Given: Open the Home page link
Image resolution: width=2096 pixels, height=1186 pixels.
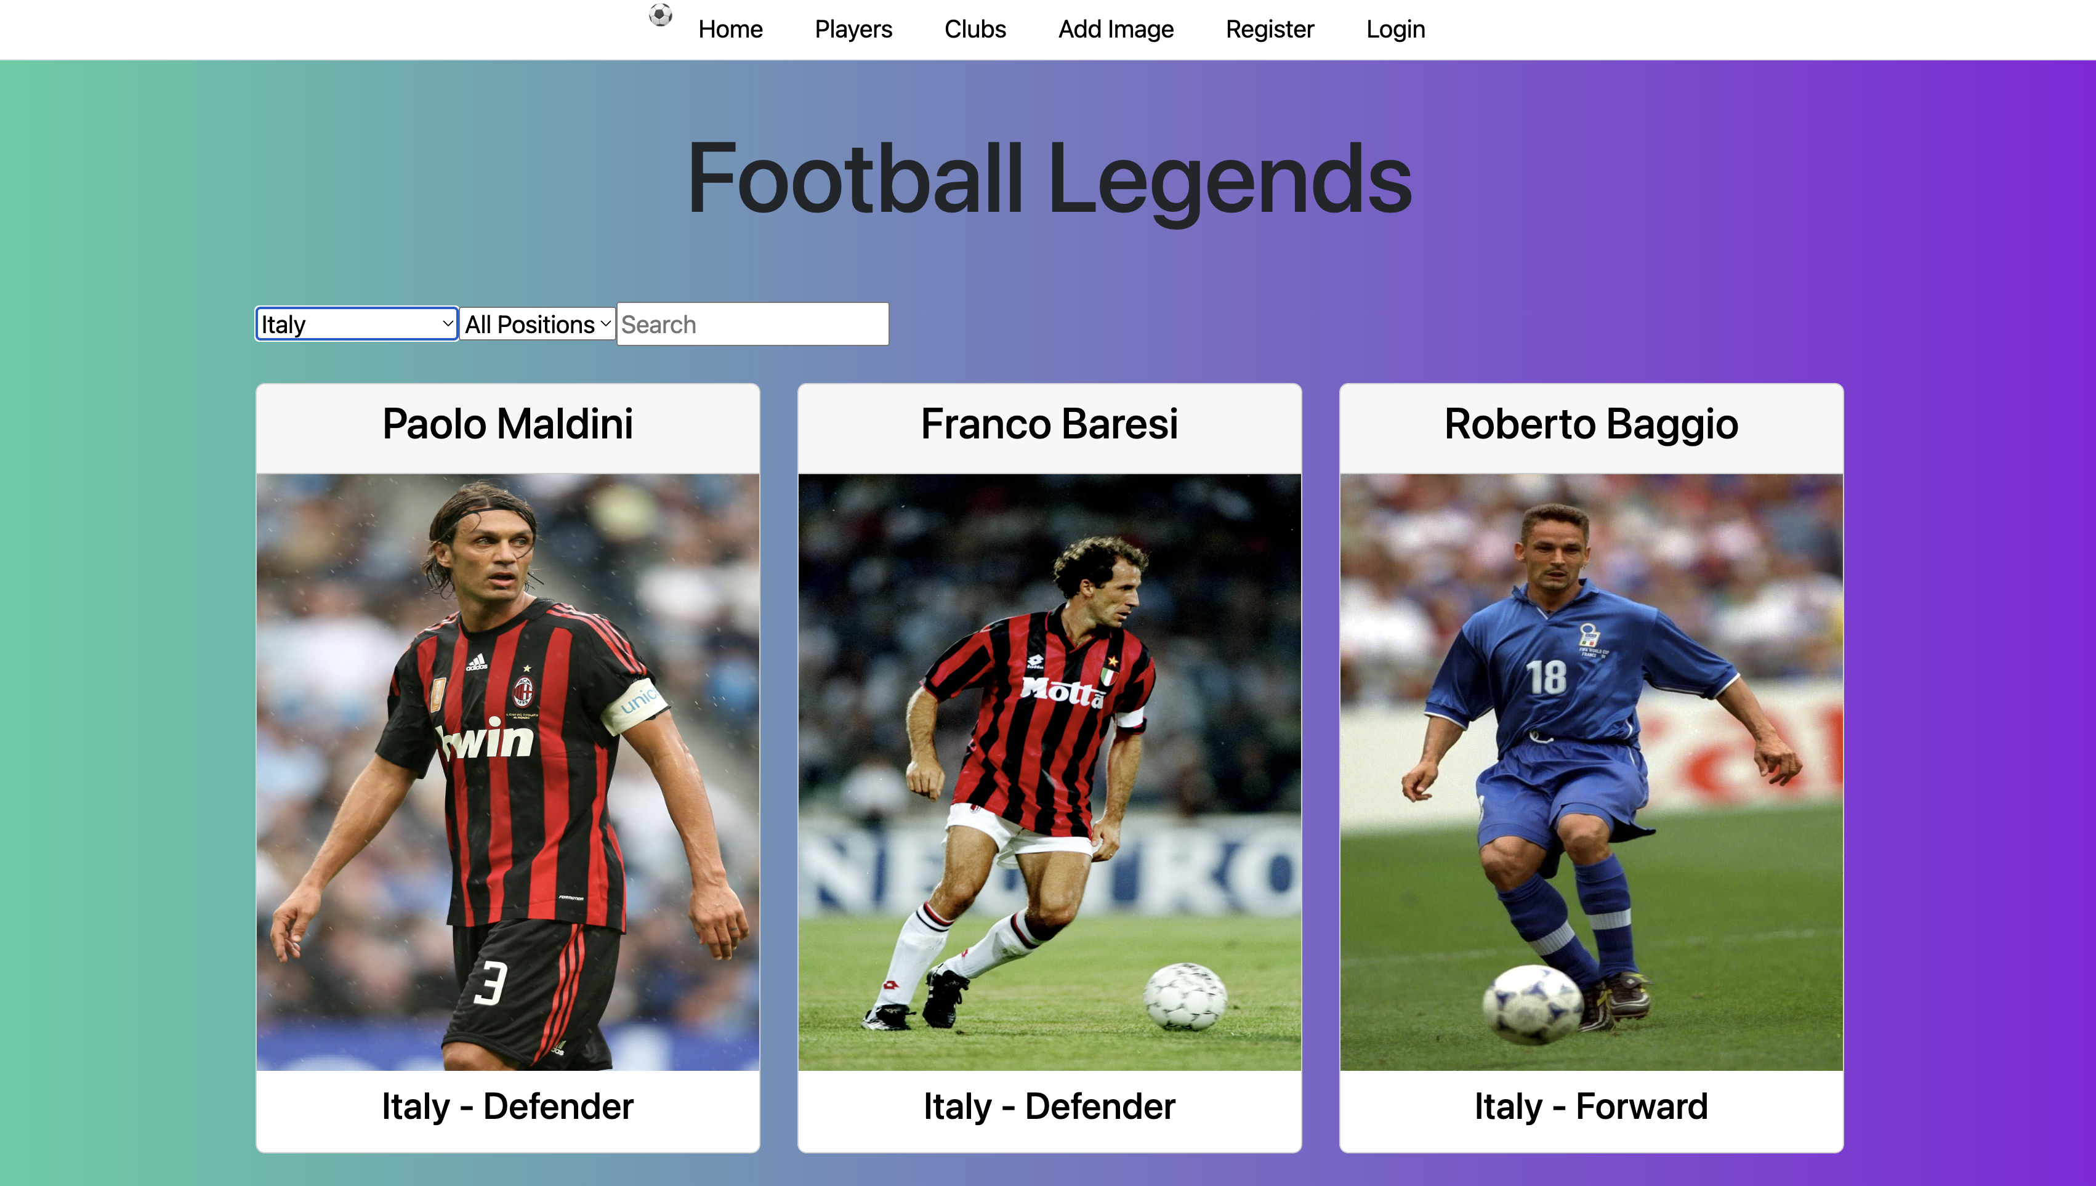Looking at the screenshot, I should [x=730, y=30].
